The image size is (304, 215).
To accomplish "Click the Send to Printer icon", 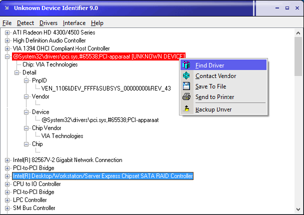I will click(x=186, y=96).
